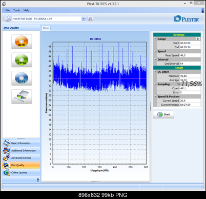Click the Disc Quality panel header
The height and width of the screenshot is (199, 206).
click(21, 28)
